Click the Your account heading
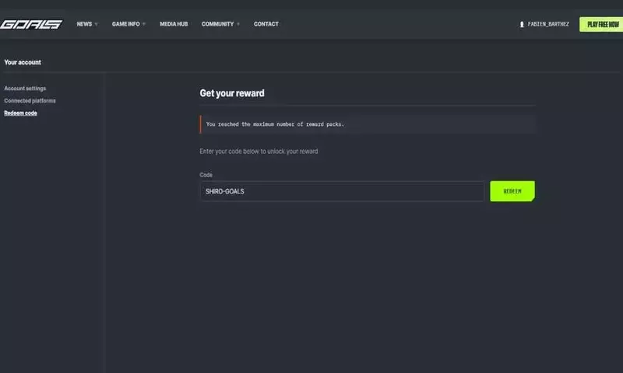623x373 pixels. pyautogui.click(x=23, y=62)
